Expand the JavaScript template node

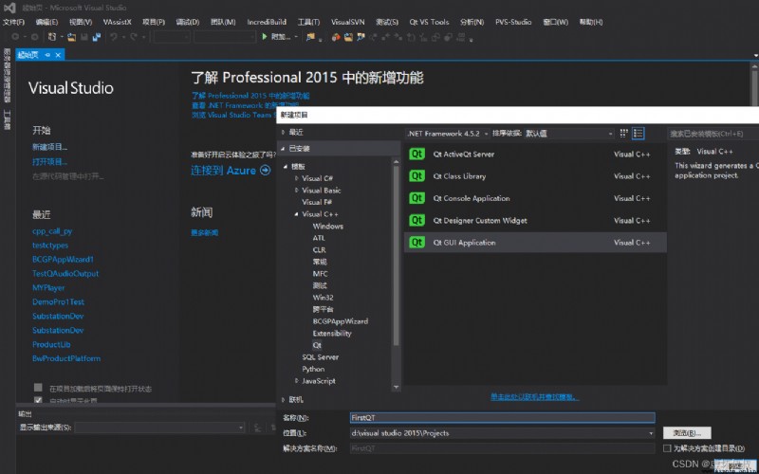(x=297, y=381)
